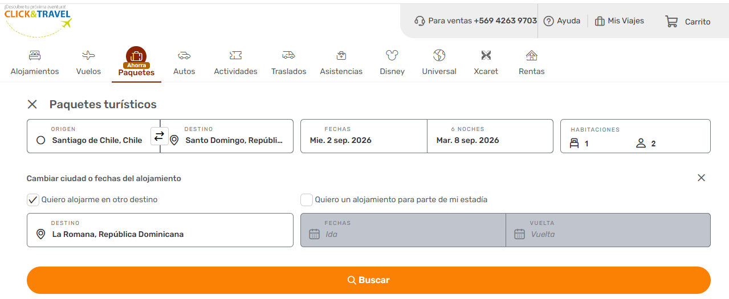The image size is (729, 299).
Task: Click the Disney mouse-ears icon
Action: tap(392, 55)
